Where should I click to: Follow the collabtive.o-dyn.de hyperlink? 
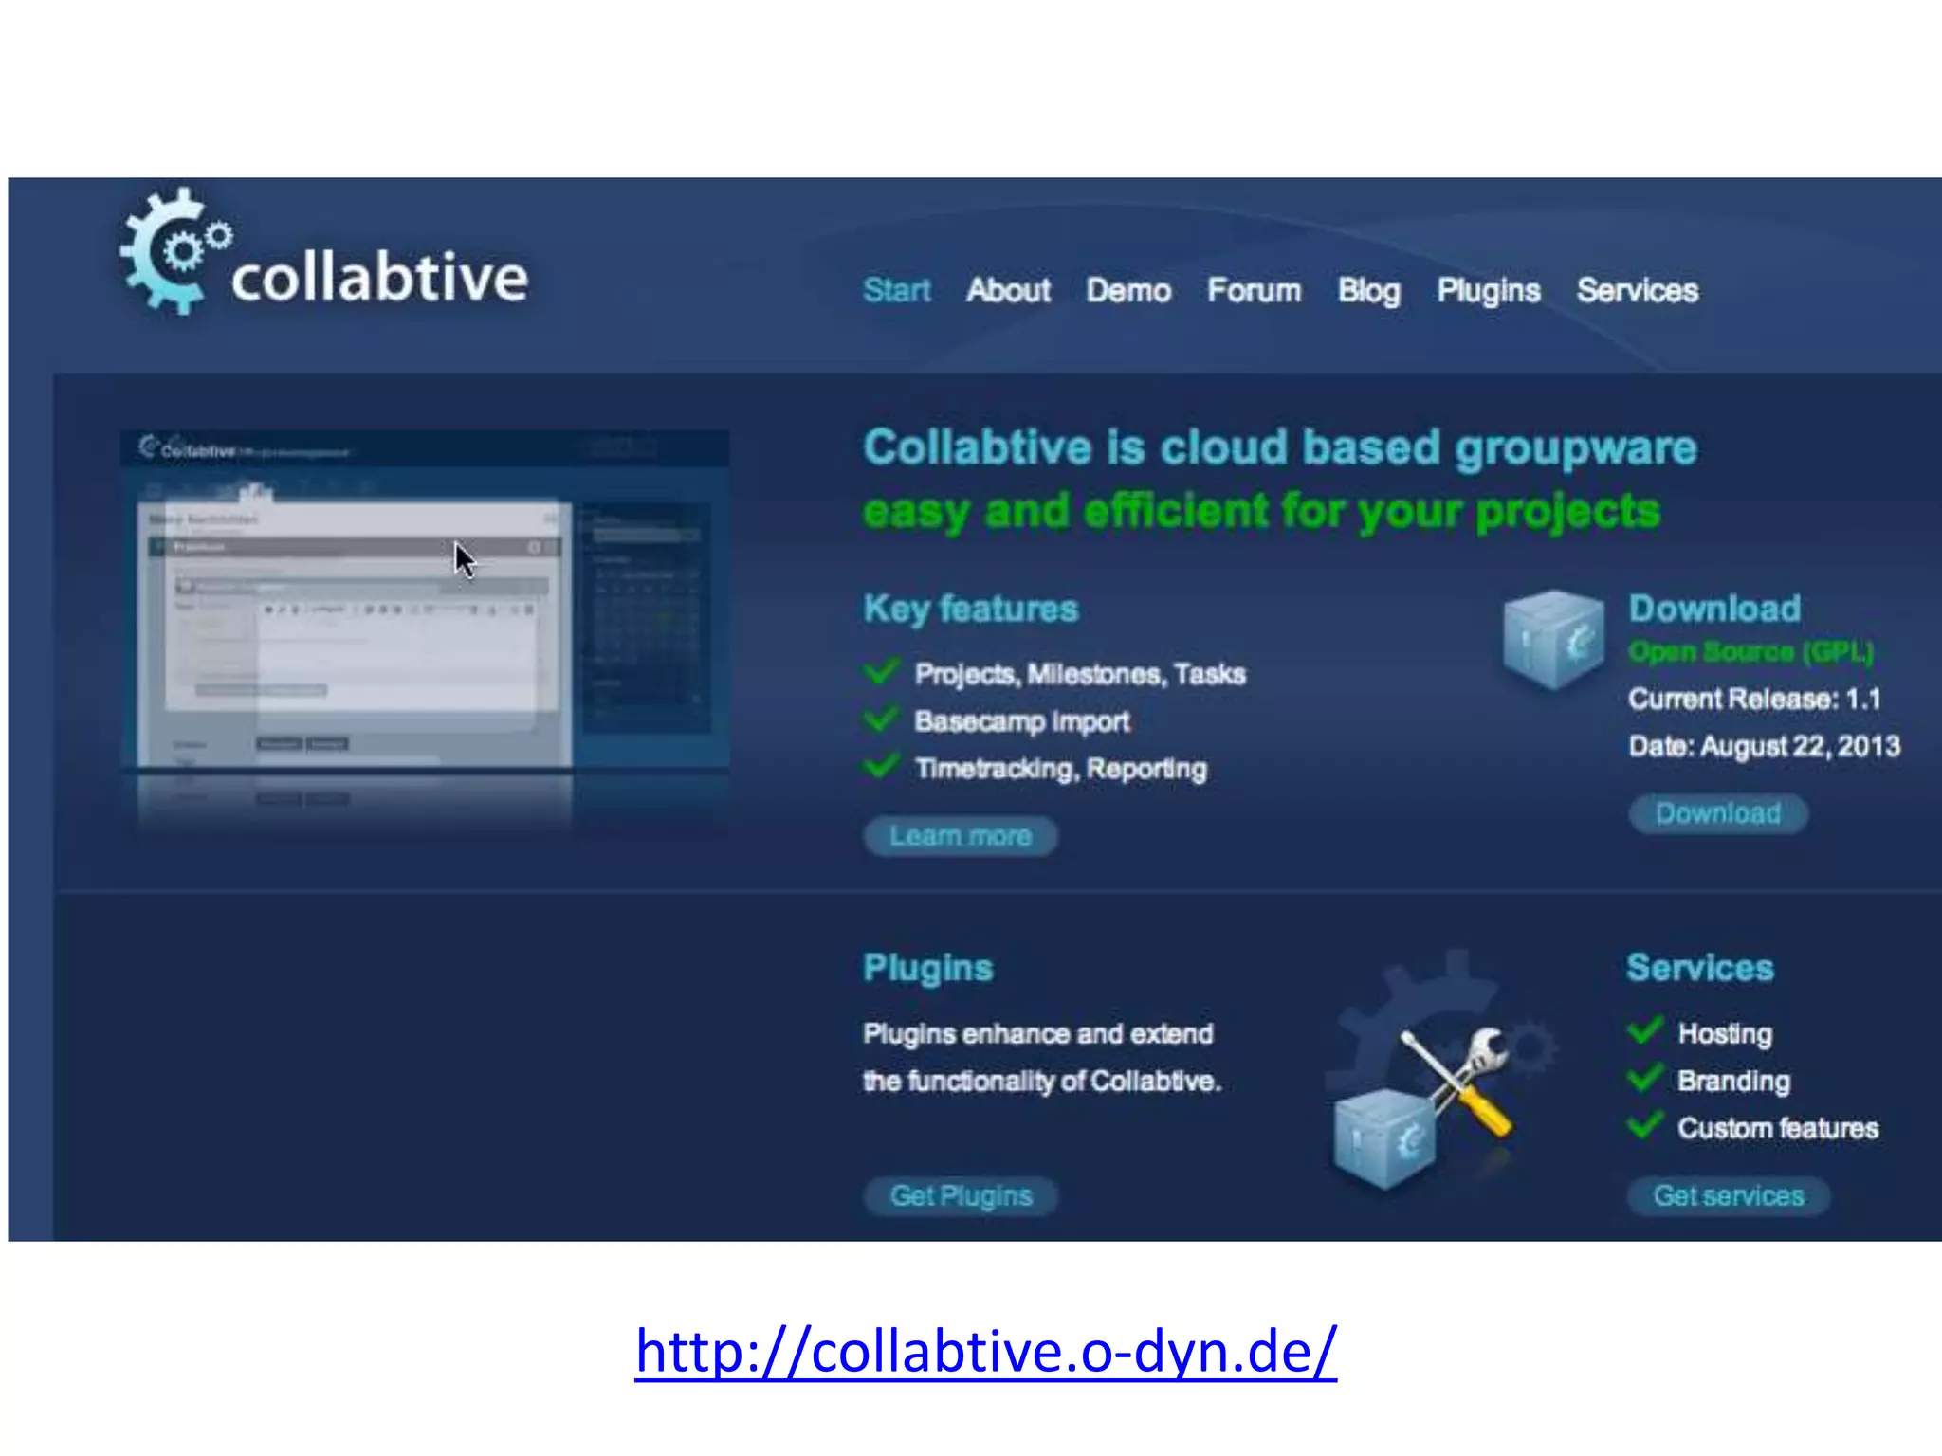pyautogui.click(x=985, y=1350)
